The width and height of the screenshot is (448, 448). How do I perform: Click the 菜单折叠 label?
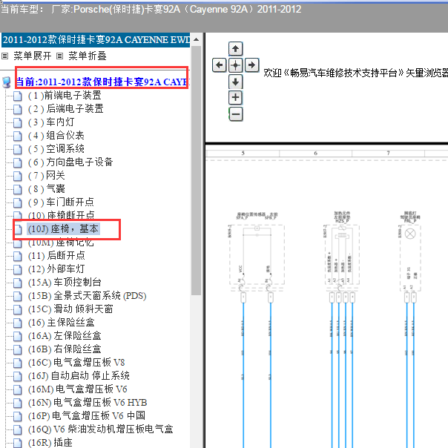pyautogui.click(x=87, y=56)
